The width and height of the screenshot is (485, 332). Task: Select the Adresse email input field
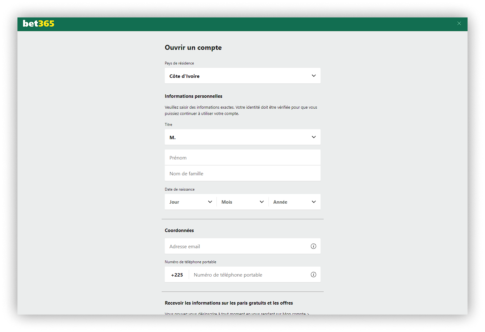(237, 246)
